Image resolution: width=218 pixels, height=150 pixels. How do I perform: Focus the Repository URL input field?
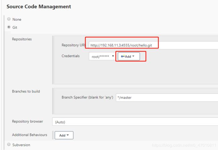pyautogui.click(x=154, y=45)
